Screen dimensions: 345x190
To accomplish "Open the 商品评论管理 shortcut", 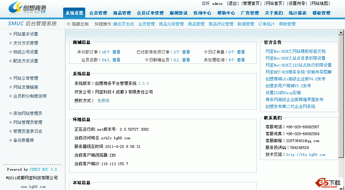I will click(221, 24).
